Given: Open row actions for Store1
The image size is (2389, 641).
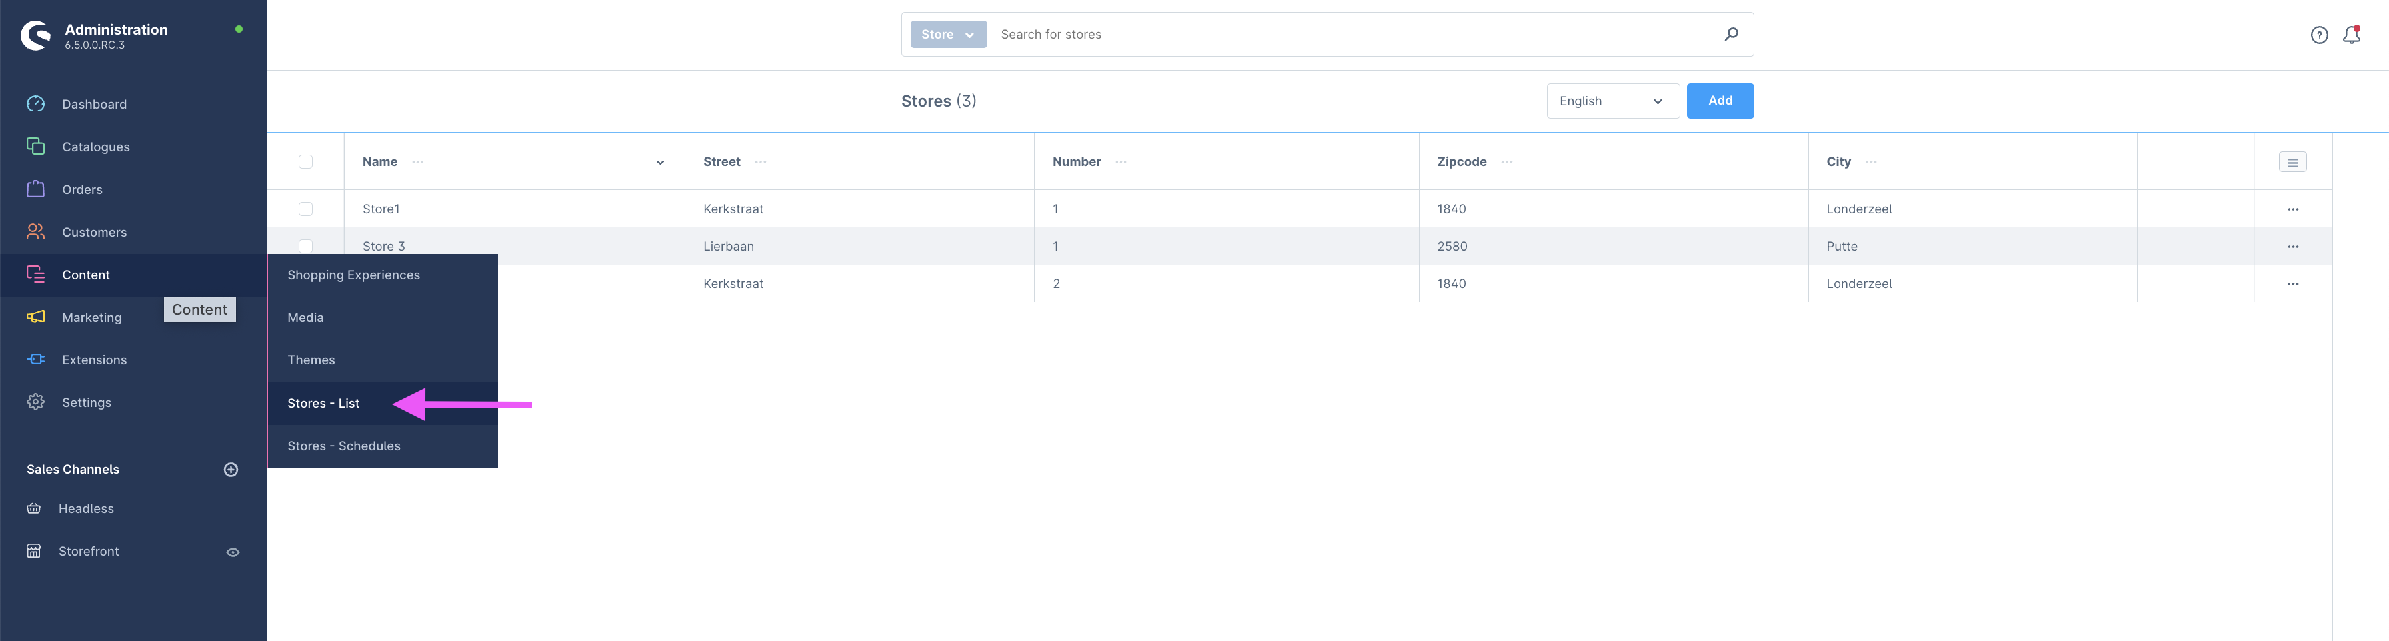Looking at the screenshot, I should tap(2292, 210).
